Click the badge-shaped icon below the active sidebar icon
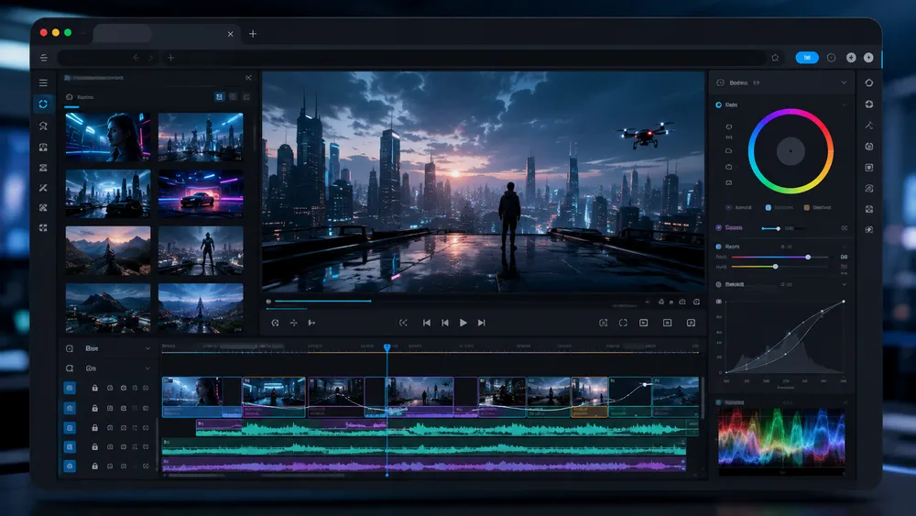 43,126
